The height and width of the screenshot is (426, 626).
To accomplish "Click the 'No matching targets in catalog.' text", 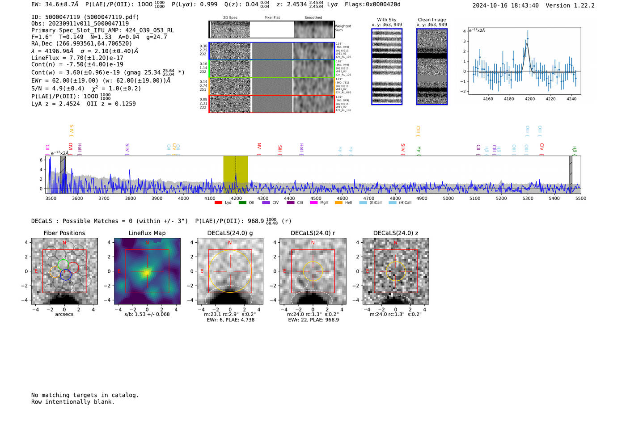I will point(85,395).
